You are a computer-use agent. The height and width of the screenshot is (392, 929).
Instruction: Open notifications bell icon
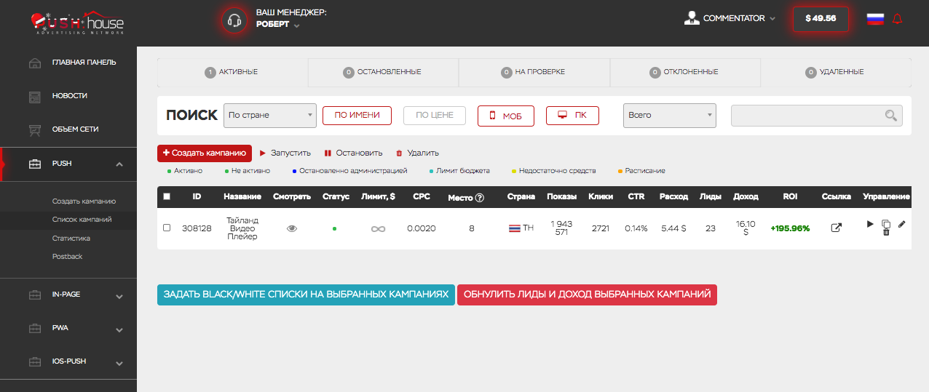tap(897, 19)
